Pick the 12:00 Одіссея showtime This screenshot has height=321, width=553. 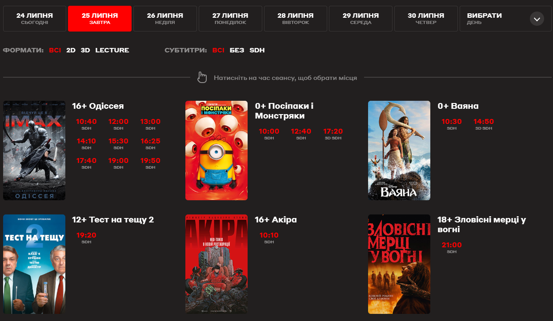point(118,124)
